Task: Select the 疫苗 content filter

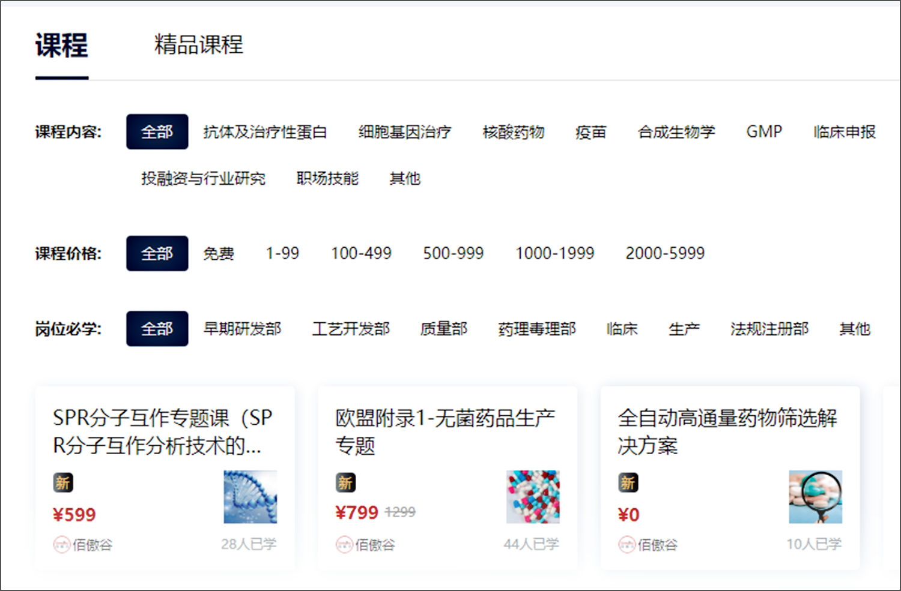Action: coord(591,132)
